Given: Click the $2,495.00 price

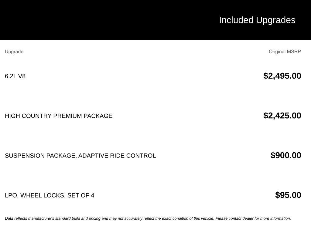Looking at the screenshot, I should coord(282,76).
